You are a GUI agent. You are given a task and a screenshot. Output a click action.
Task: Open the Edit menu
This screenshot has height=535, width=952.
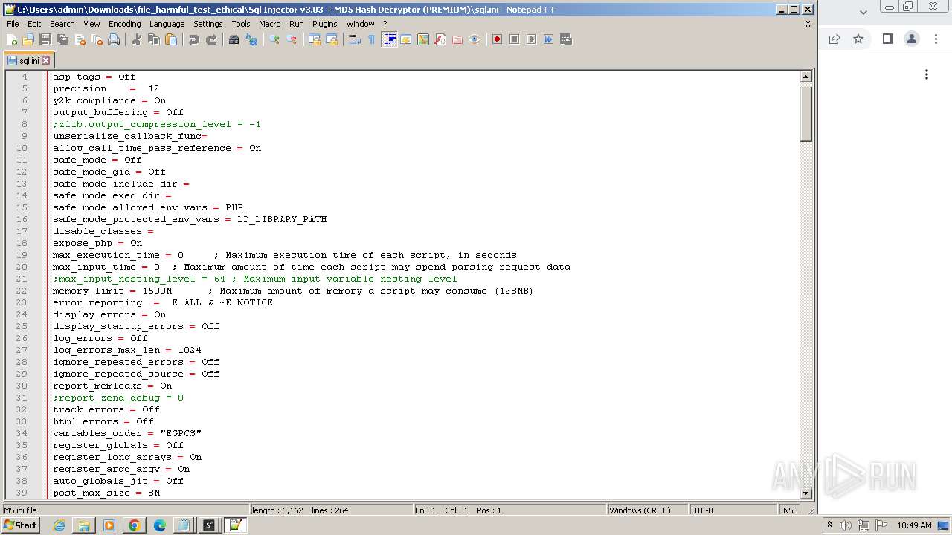[34, 24]
